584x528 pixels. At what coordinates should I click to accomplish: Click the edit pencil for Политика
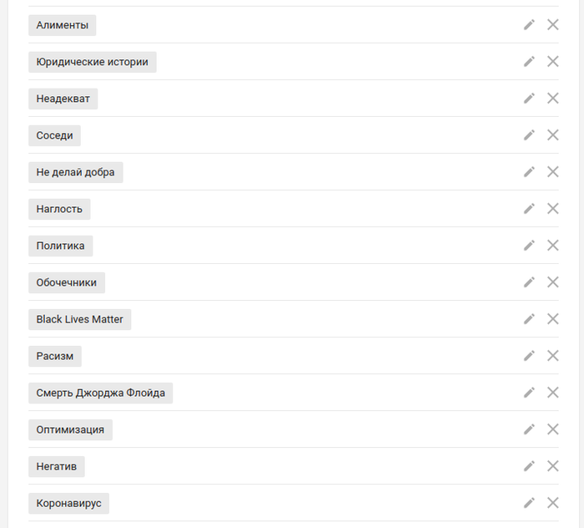pos(529,246)
